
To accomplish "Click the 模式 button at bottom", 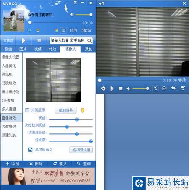I will pos(60,164).
